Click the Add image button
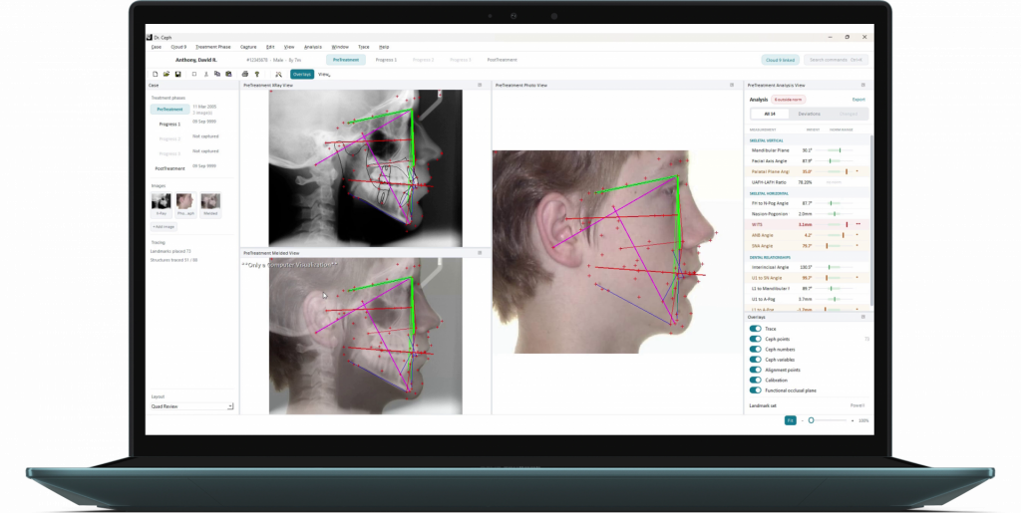The height and width of the screenshot is (513, 1021). (165, 227)
